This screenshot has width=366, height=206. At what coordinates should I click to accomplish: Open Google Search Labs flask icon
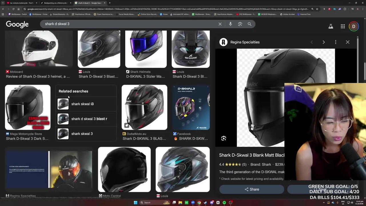tap(331, 26)
